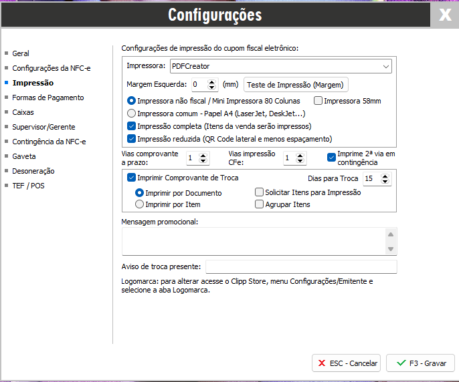Open the Impressora dropdown list
Viewport: 459px width, 382px height.
click(x=385, y=66)
